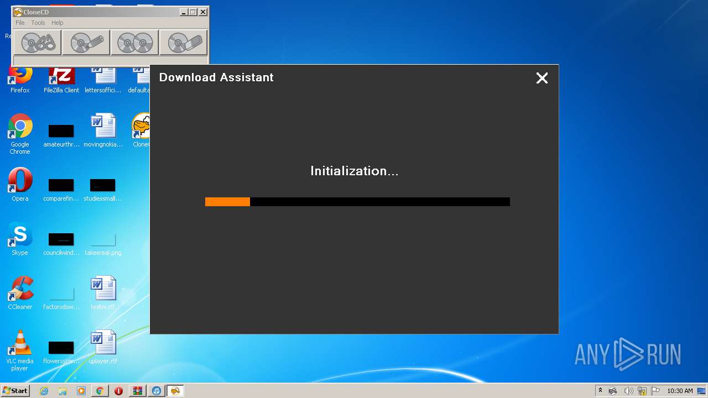Viewport: 708px width, 398px height.
Task: Show hidden system tray icons
Action: pos(600,391)
